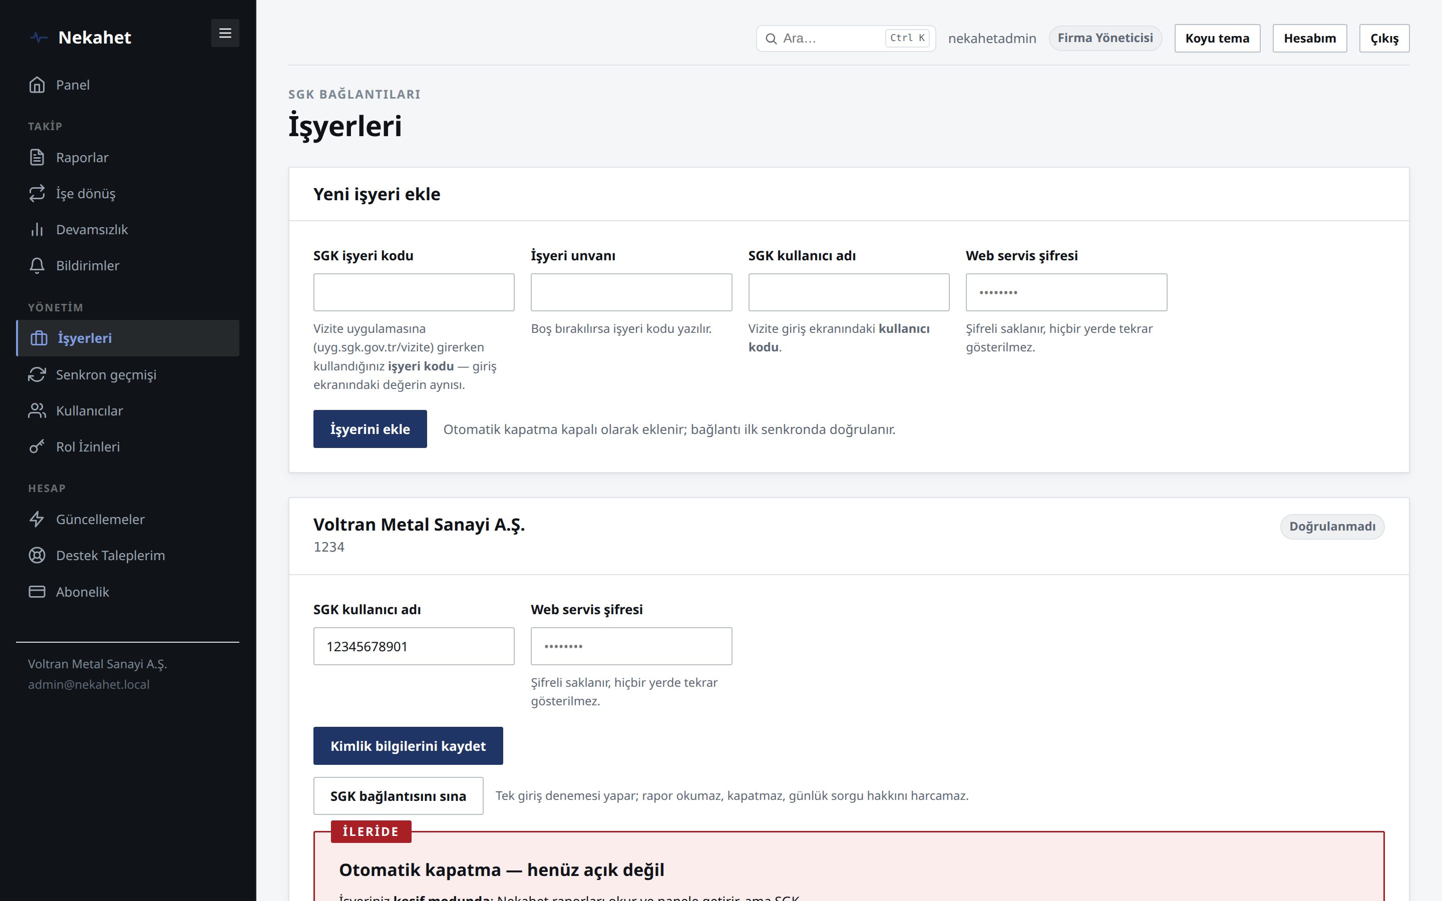Open Senkron geçmişi page

coord(128,375)
